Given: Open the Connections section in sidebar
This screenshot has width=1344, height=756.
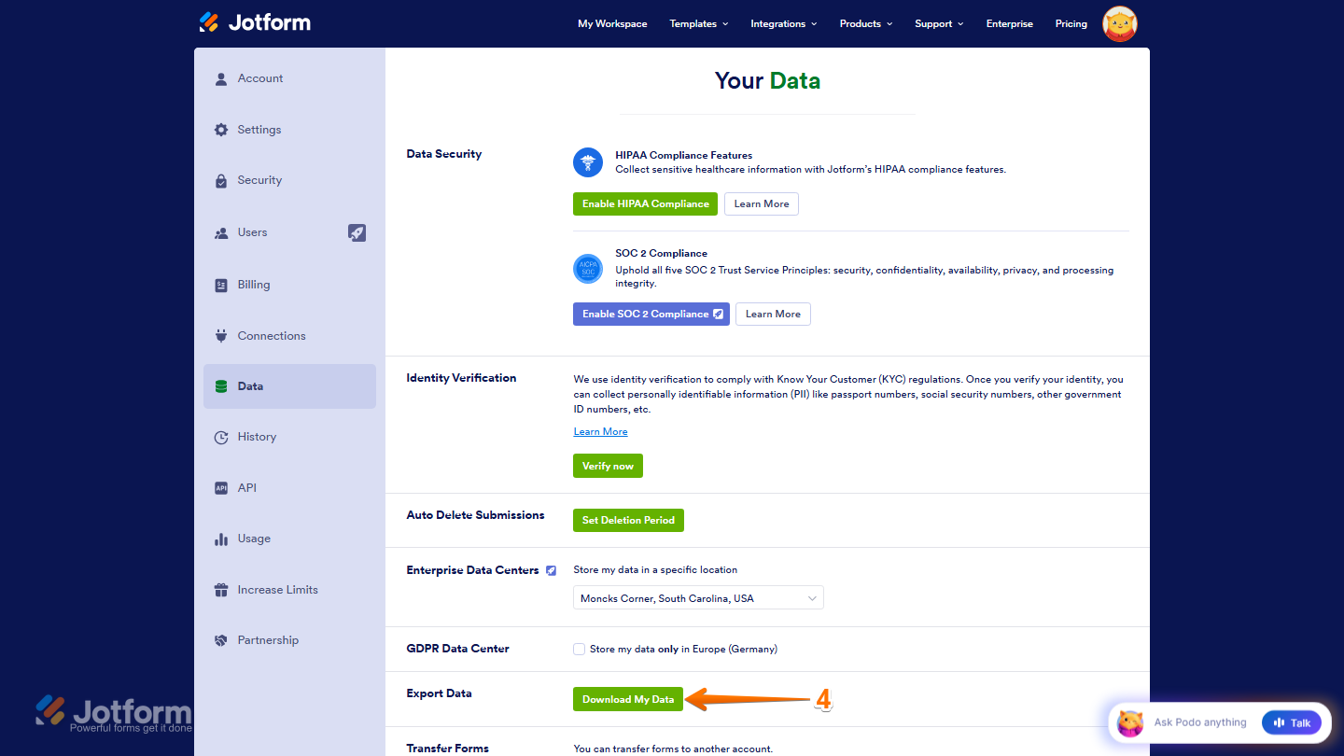Looking at the screenshot, I should pyautogui.click(x=289, y=336).
